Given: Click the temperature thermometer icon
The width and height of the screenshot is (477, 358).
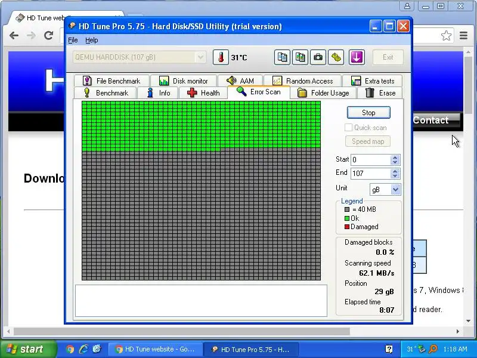Looking at the screenshot, I should [221, 57].
